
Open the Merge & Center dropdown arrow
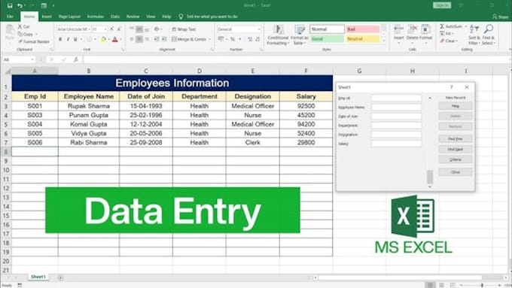pyautogui.click(x=209, y=39)
